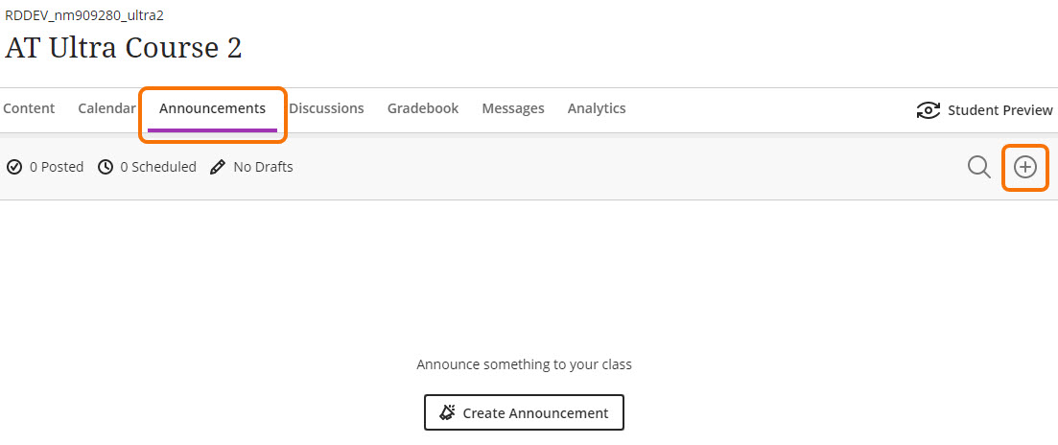This screenshot has height=445, width=1058.
Task: Select the Announcements tab
Action: tap(212, 108)
